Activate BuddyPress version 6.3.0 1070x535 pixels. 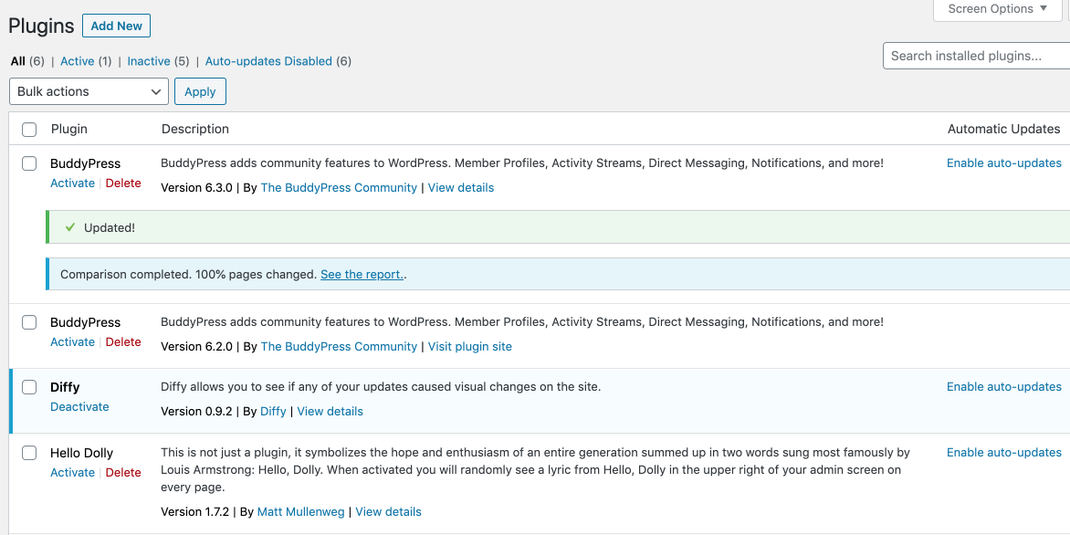[x=72, y=183]
